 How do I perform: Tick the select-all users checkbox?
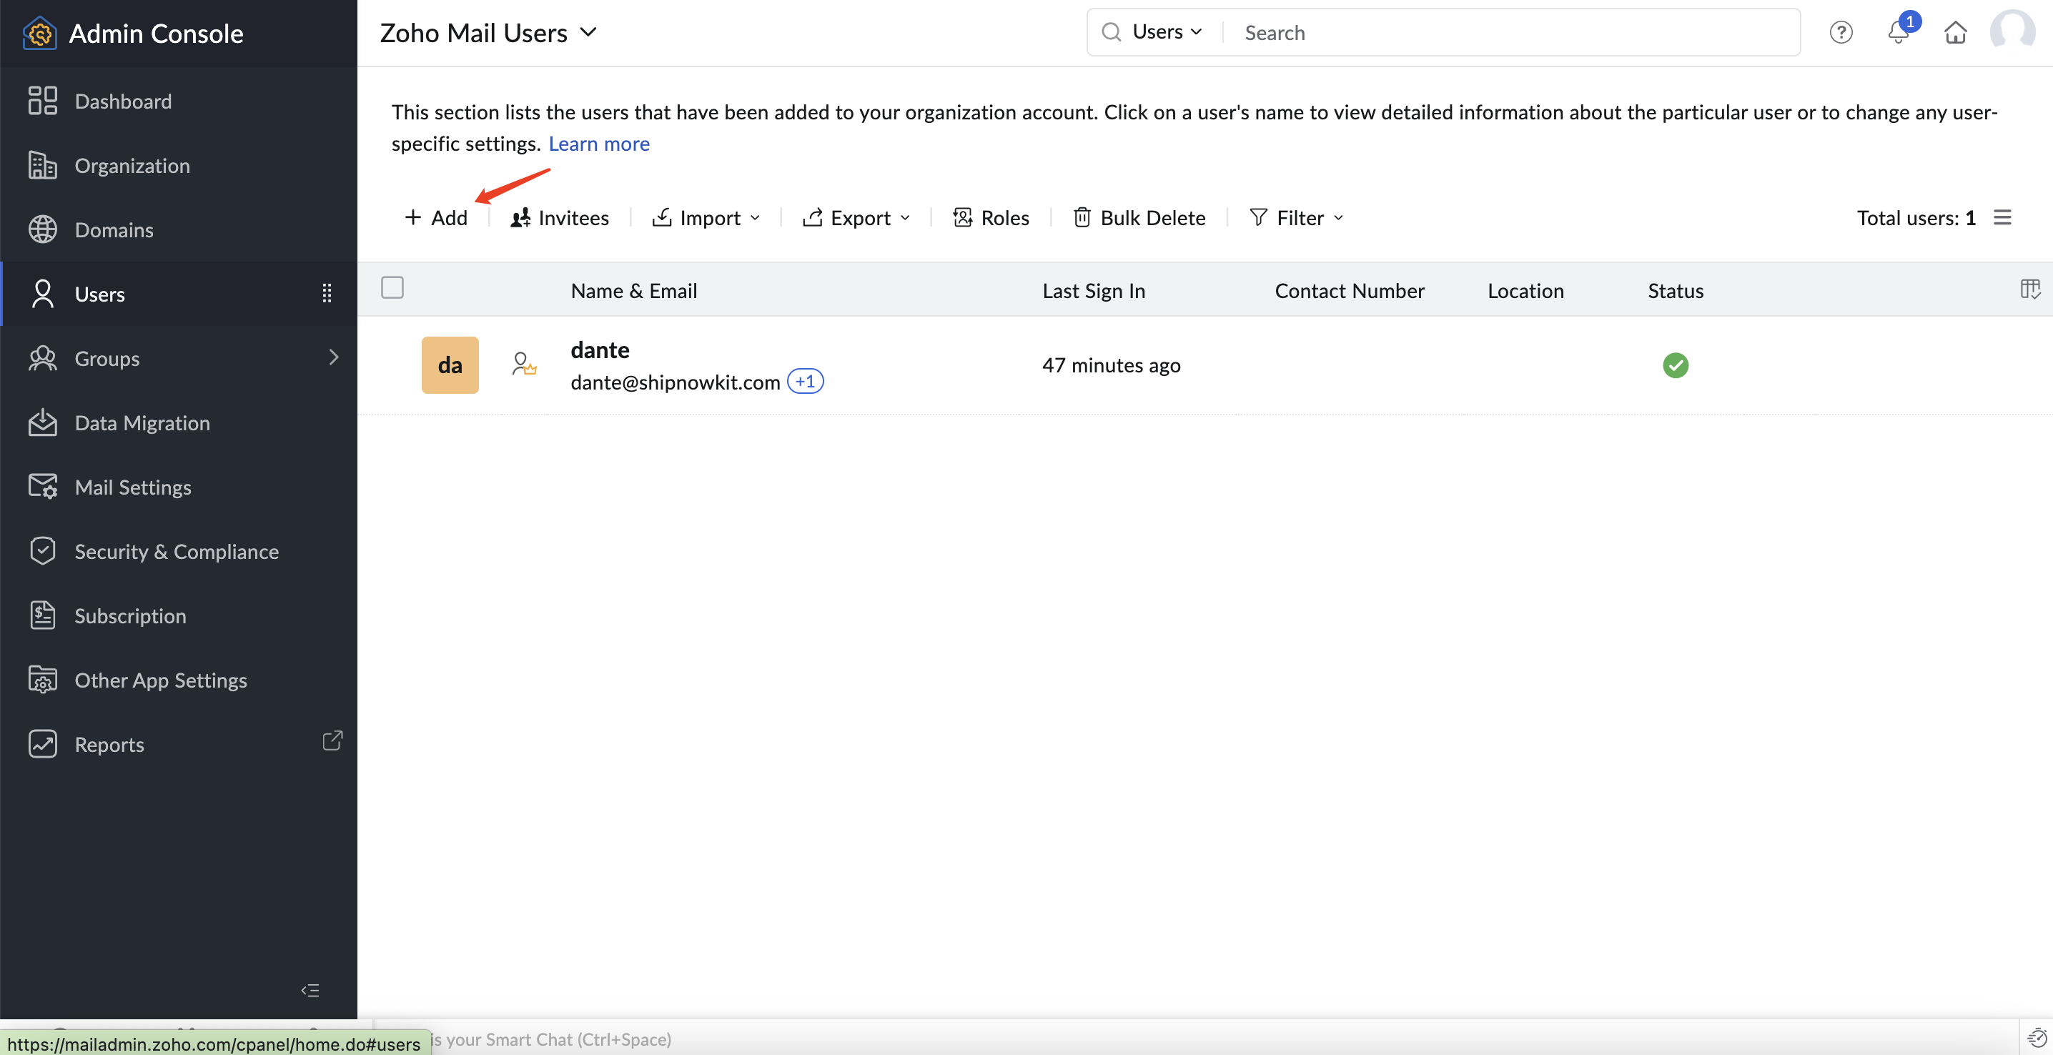point(392,287)
